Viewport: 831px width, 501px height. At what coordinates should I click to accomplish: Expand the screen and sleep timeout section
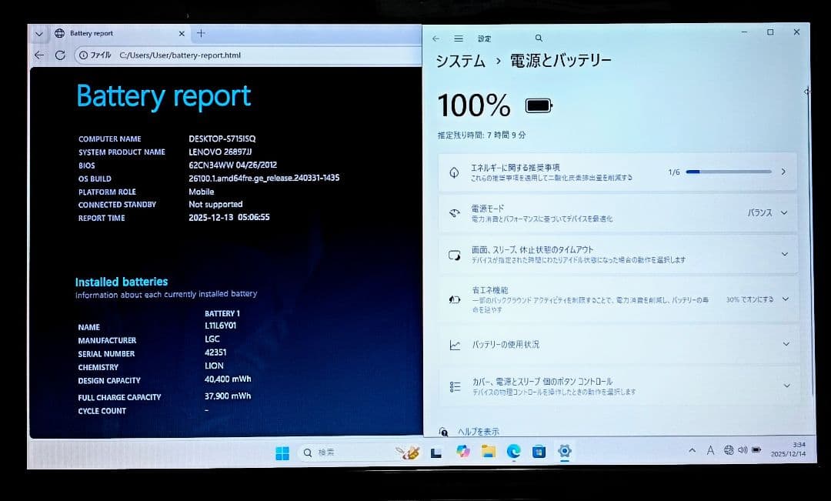point(784,253)
